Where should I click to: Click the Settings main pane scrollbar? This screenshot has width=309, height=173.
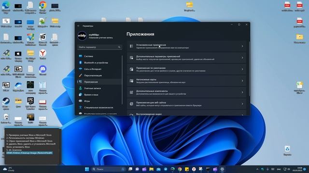249,69
